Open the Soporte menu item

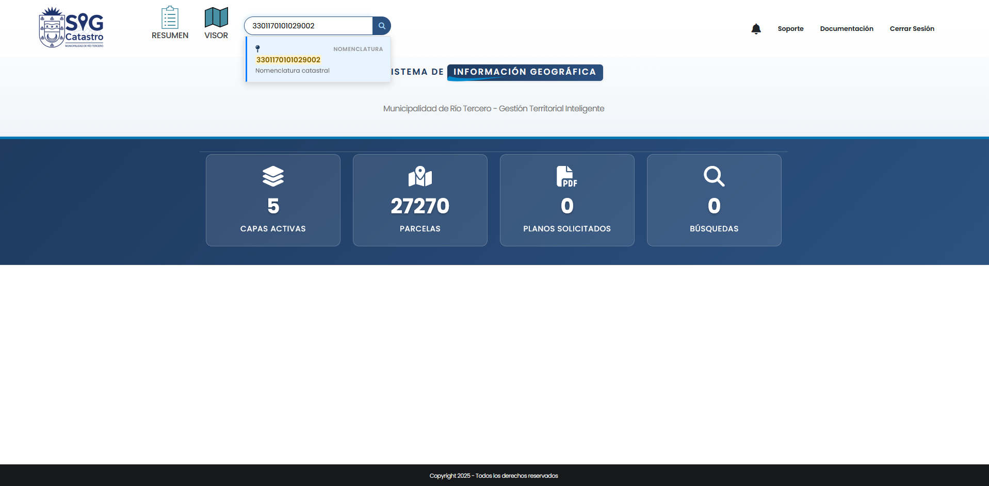coord(790,29)
